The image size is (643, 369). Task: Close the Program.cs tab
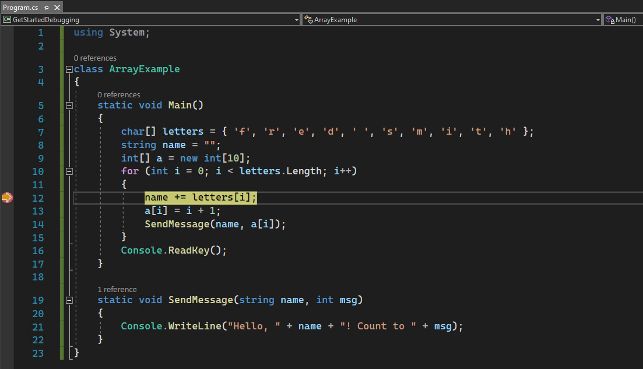55,7
